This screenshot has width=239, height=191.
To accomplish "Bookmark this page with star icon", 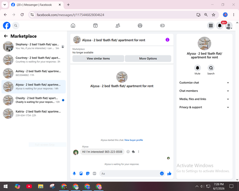I will 214,15.
